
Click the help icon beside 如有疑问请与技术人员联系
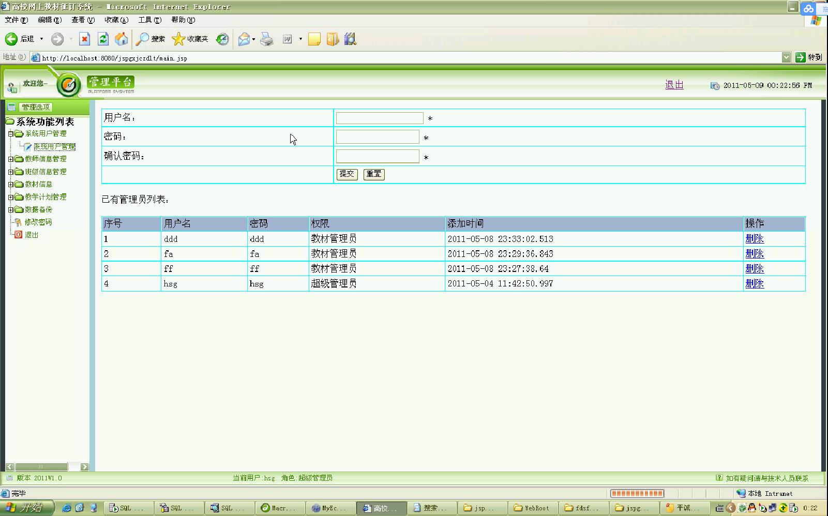719,478
